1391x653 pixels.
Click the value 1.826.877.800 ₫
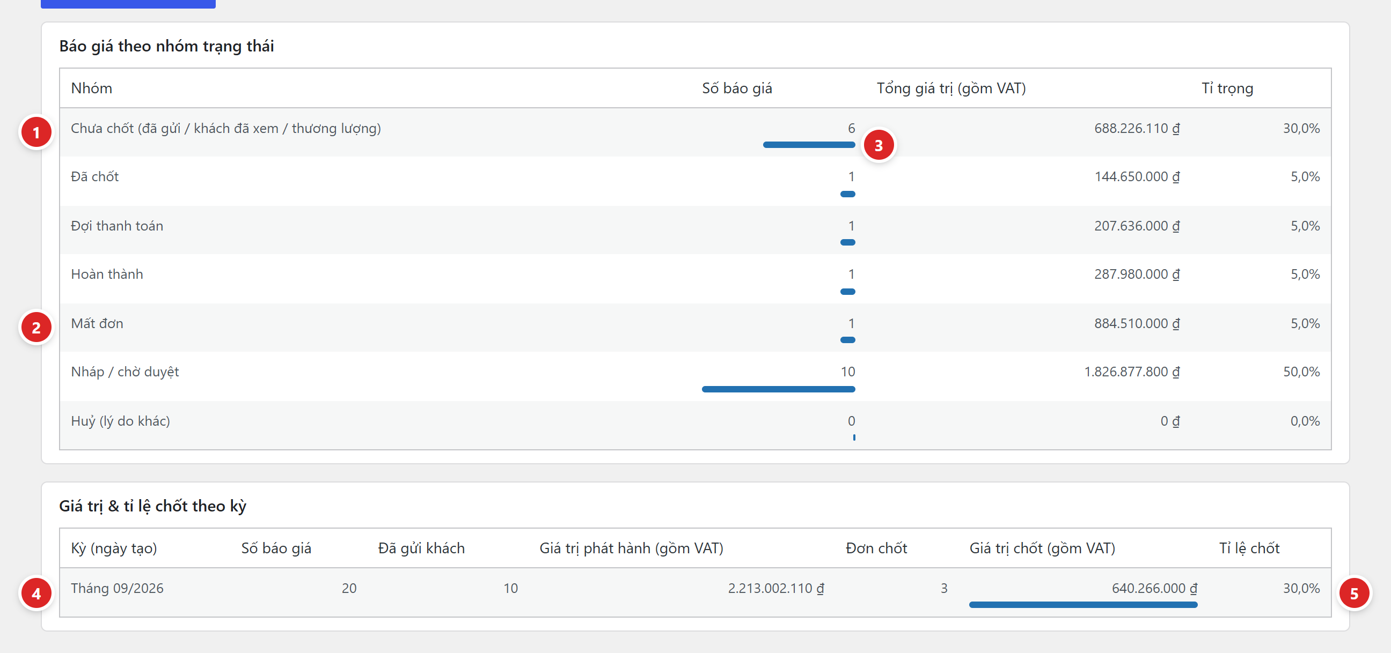tap(1131, 372)
